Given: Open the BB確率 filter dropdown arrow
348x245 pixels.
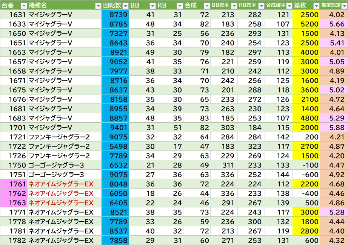Looking at the screenshot, I should click(x=234, y=6).
